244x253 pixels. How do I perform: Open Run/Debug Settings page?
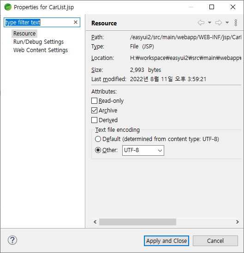tap(38, 42)
